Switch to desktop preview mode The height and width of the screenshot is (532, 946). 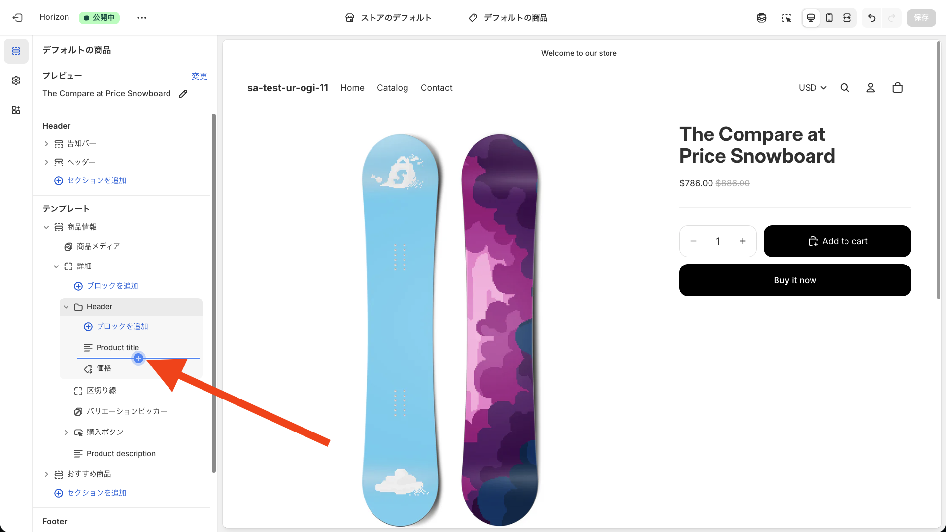[811, 18]
